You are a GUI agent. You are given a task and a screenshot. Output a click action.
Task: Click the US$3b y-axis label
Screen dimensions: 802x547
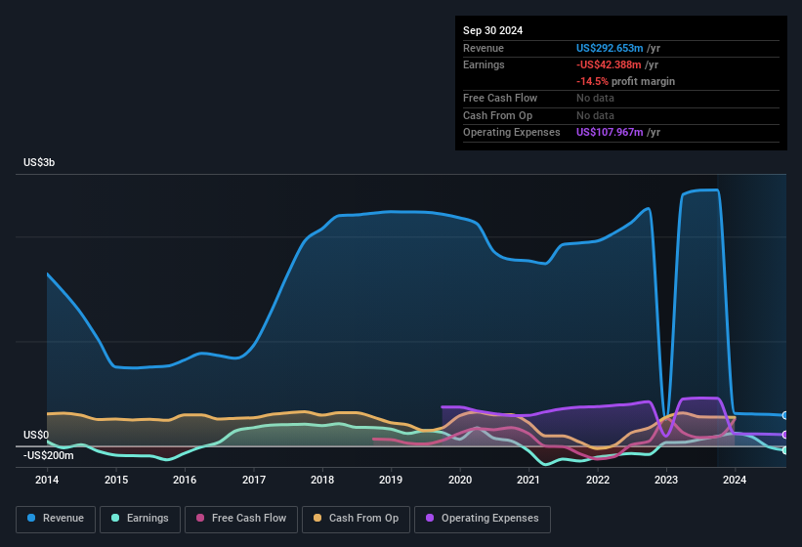tap(39, 162)
